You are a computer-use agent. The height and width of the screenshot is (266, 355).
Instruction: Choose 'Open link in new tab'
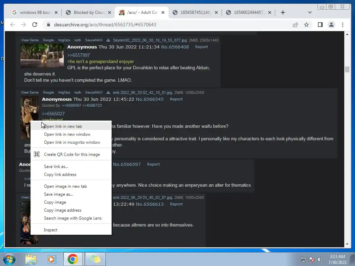[x=71, y=126]
